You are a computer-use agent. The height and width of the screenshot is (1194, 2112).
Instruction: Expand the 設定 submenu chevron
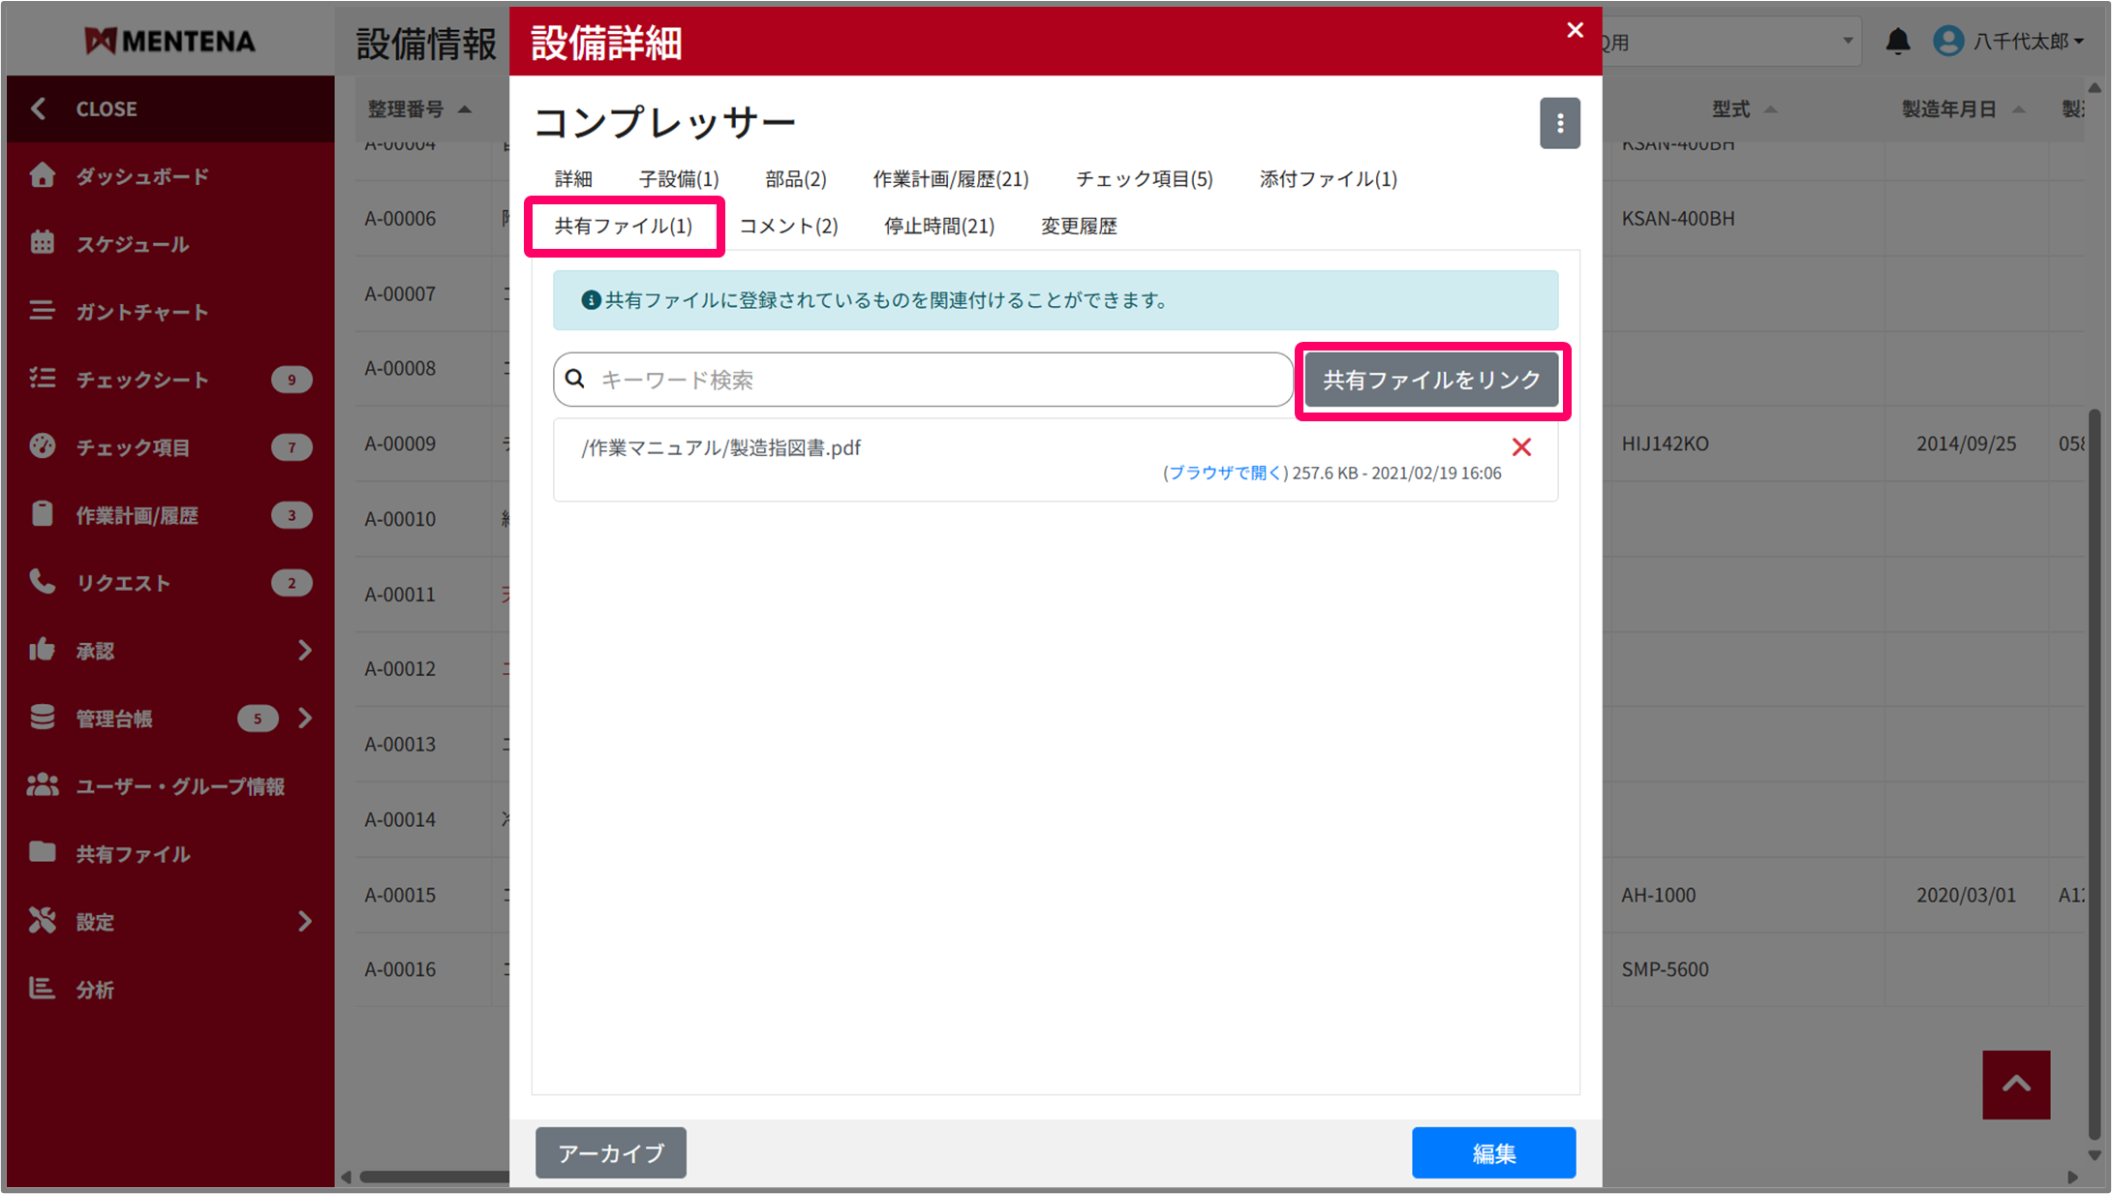pyautogui.click(x=305, y=921)
